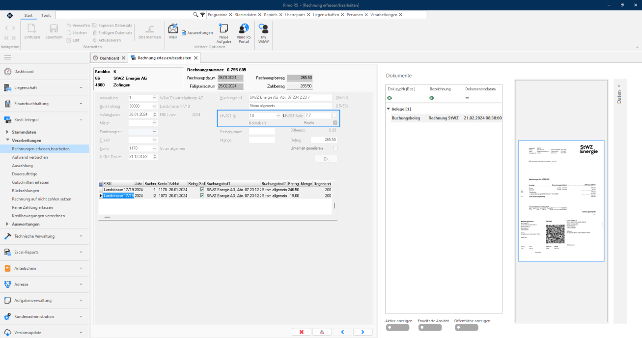This screenshot has width=642, height=338.
Task: Click the Betrag input field
Action: click(x=324, y=140)
